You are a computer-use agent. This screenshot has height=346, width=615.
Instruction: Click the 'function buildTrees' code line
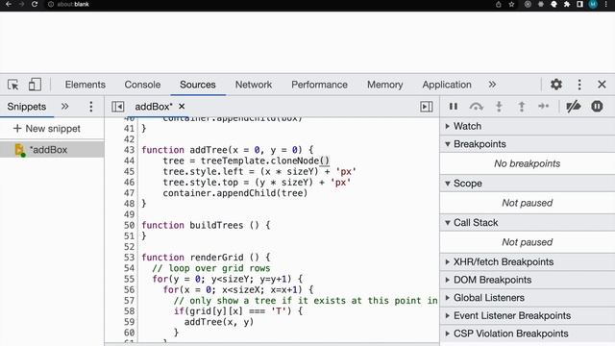pos(206,225)
